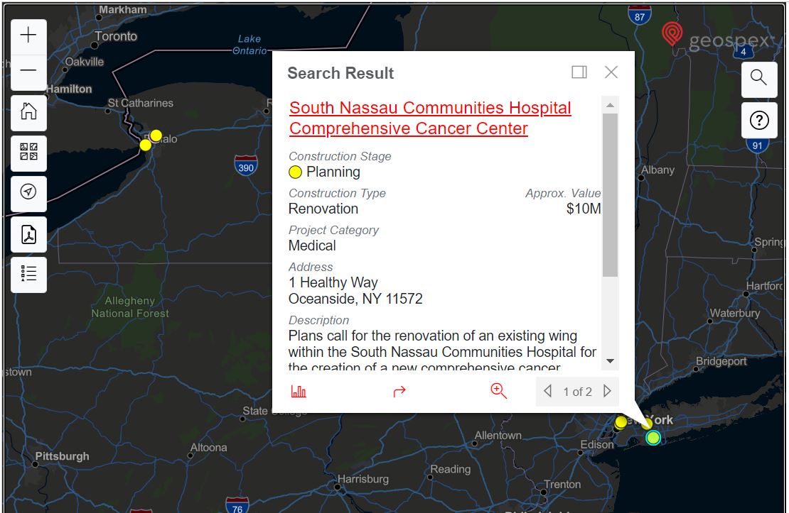Zoom in on the map
Viewport: 789px width, 513px height.
(28, 35)
